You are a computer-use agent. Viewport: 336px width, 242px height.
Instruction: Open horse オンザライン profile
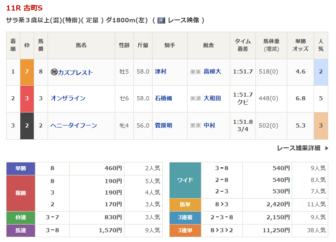(x=68, y=98)
